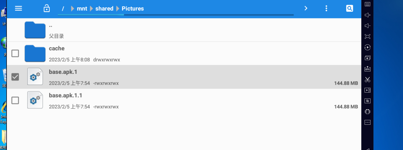The height and width of the screenshot is (150, 403).
Task: Select the base.apk.1.1 checkbox
Action: 15,100
